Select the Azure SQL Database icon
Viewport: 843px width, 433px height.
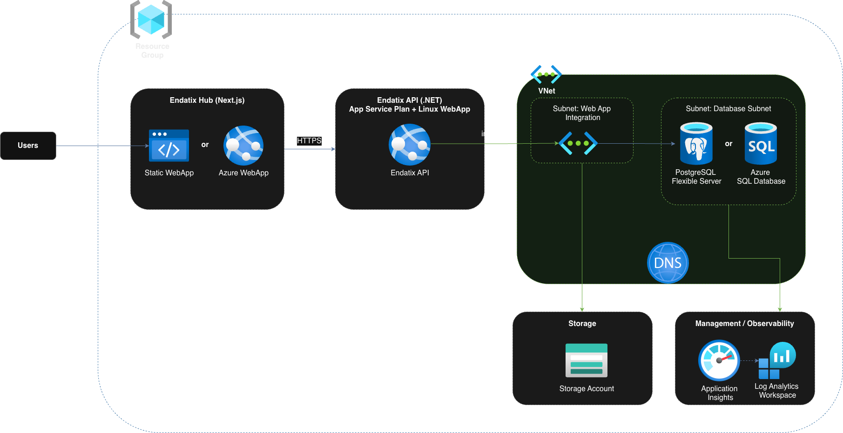761,144
